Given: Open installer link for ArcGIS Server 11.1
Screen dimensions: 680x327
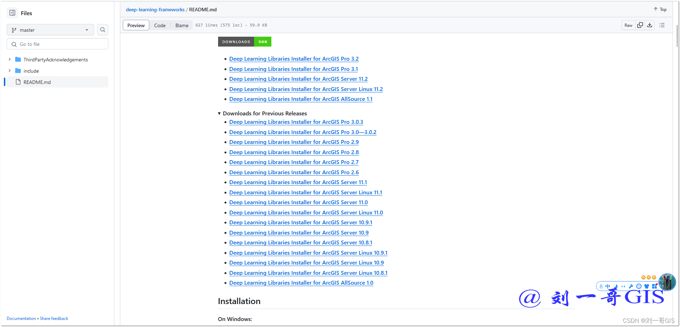Looking at the screenshot, I should click(x=298, y=182).
